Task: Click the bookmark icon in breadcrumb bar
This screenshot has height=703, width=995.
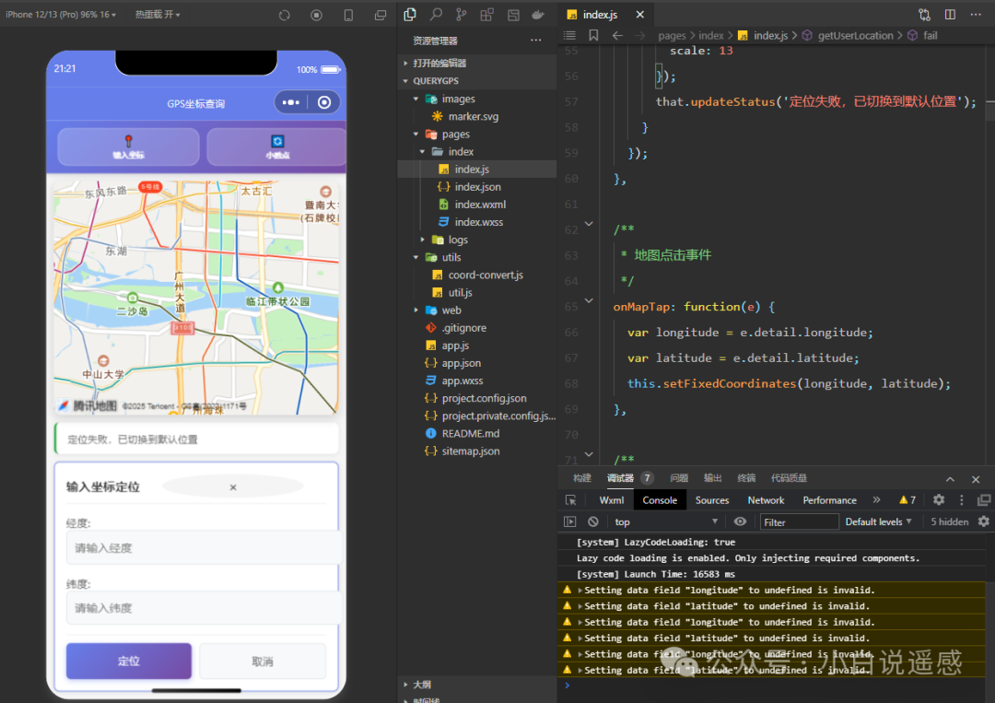Action: 593,36
